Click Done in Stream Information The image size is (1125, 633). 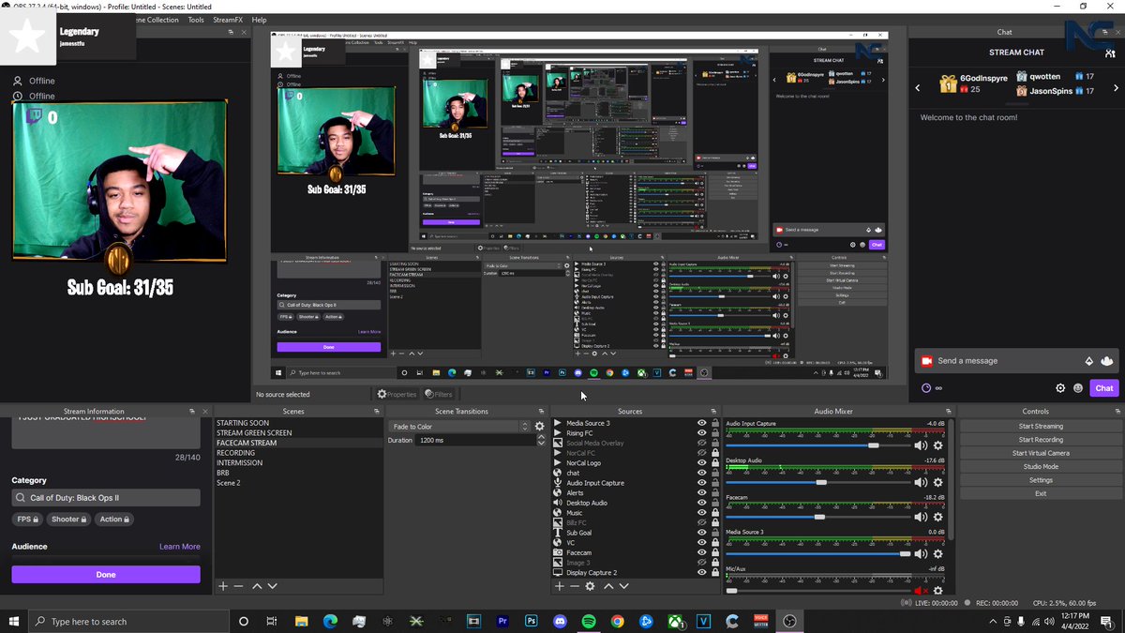tap(106, 574)
